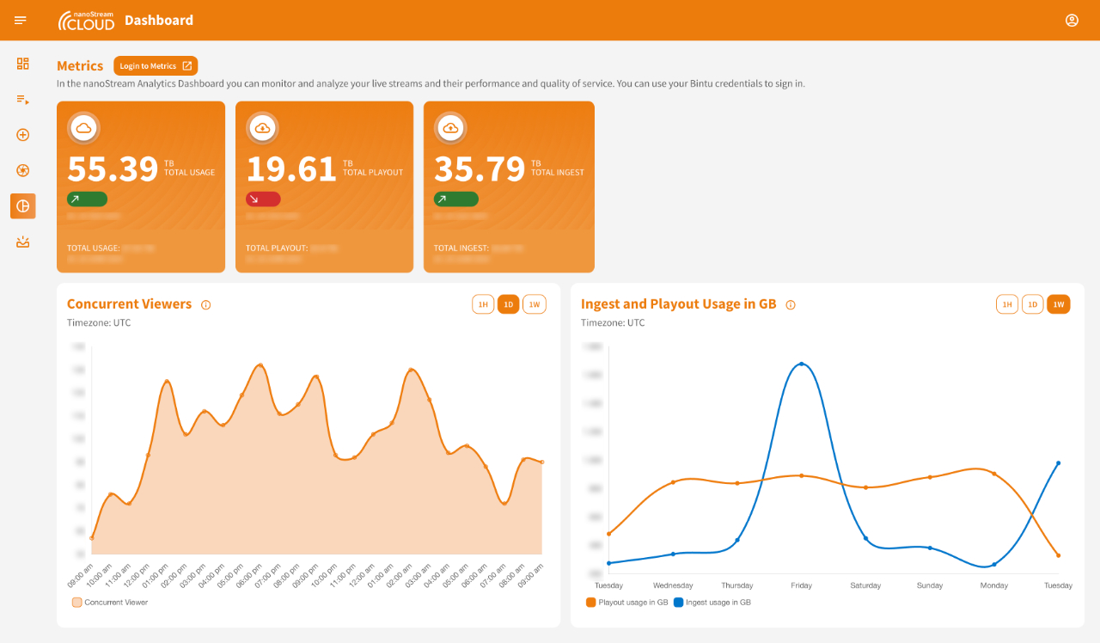The height and width of the screenshot is (643, 1100).
Task: Select 1D range for Concurrent Viewers
Action: point(509,304)
